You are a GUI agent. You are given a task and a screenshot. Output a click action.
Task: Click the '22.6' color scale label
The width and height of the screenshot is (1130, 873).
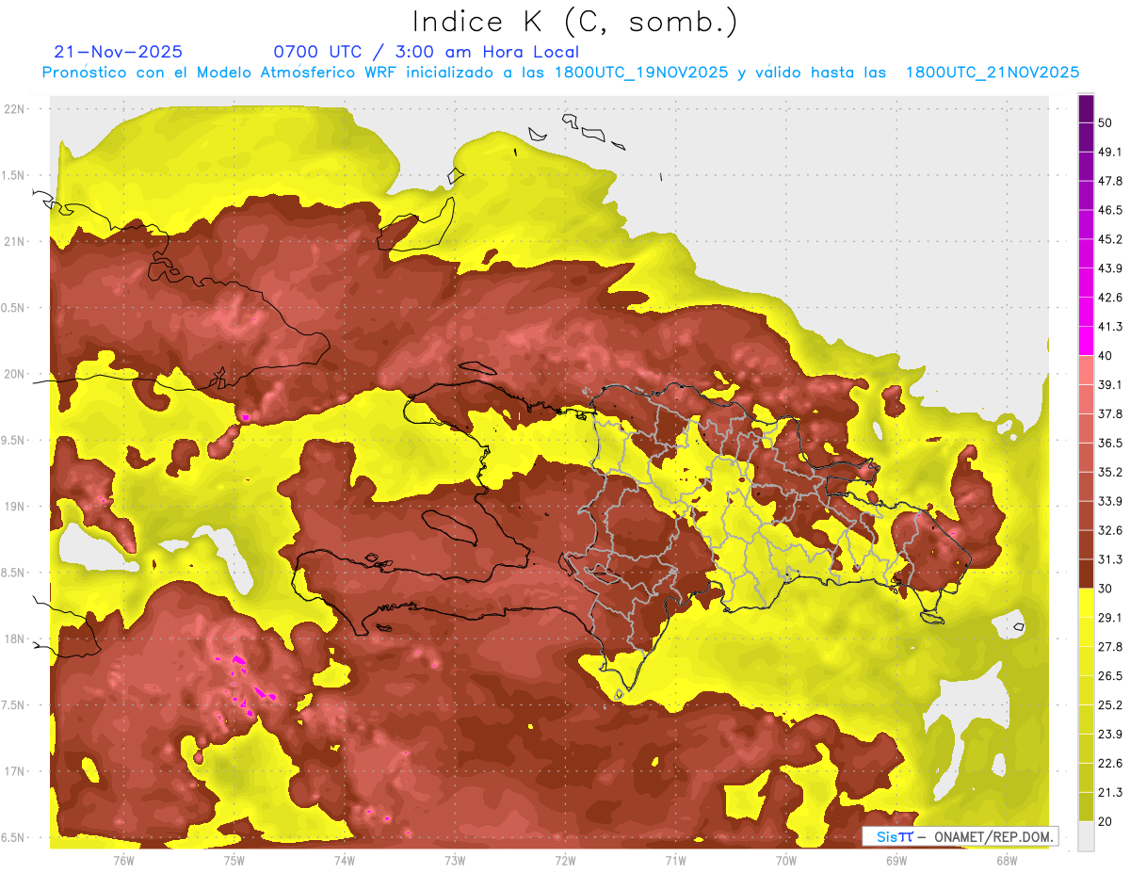(x=1110, y=764)
